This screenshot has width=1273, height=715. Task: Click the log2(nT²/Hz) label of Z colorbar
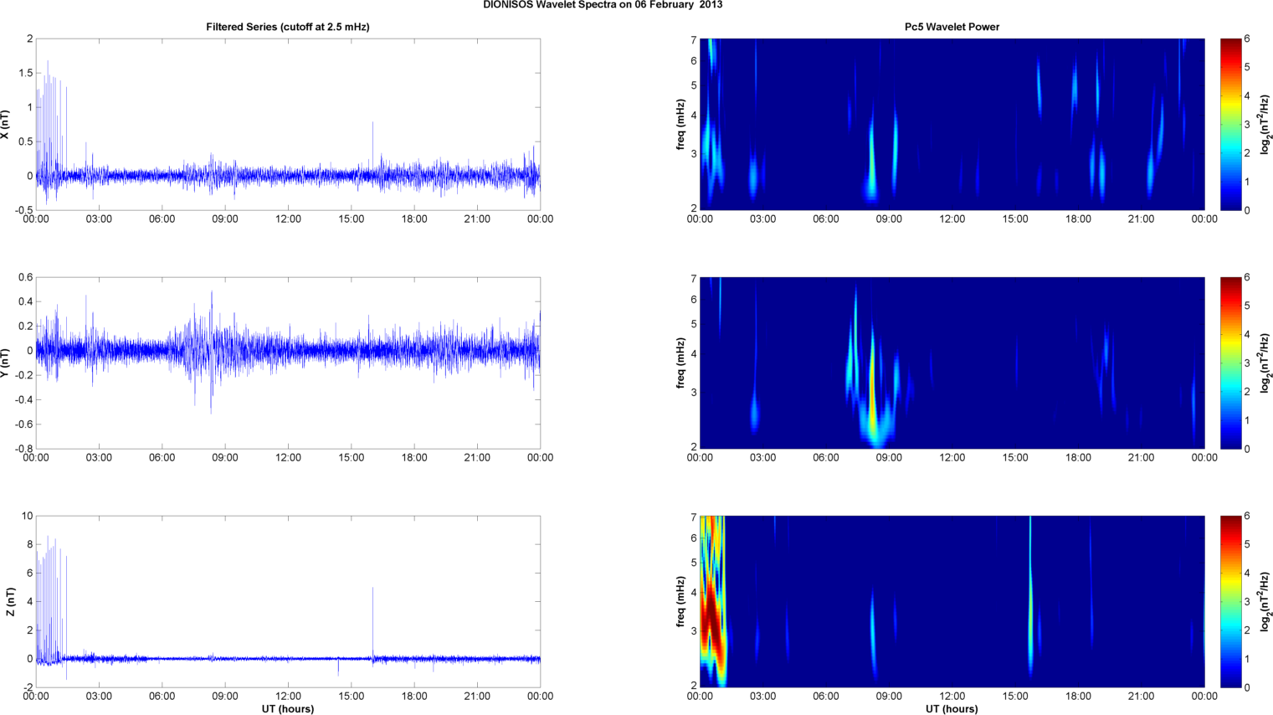[x=1266, y=601]
